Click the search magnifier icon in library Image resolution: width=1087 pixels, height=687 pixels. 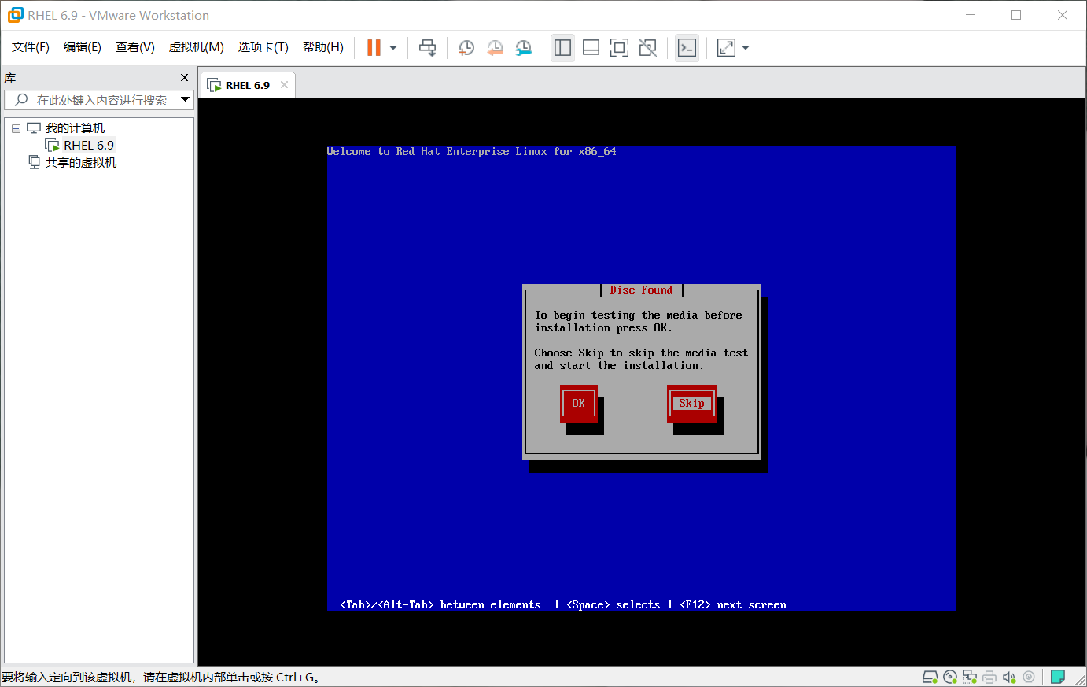click(21, 100)
